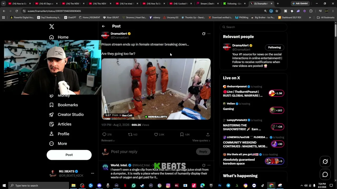Switch to the Stream | Dashboard tab
This screenshot has width=337, height=189.
(x=207, y=4)
